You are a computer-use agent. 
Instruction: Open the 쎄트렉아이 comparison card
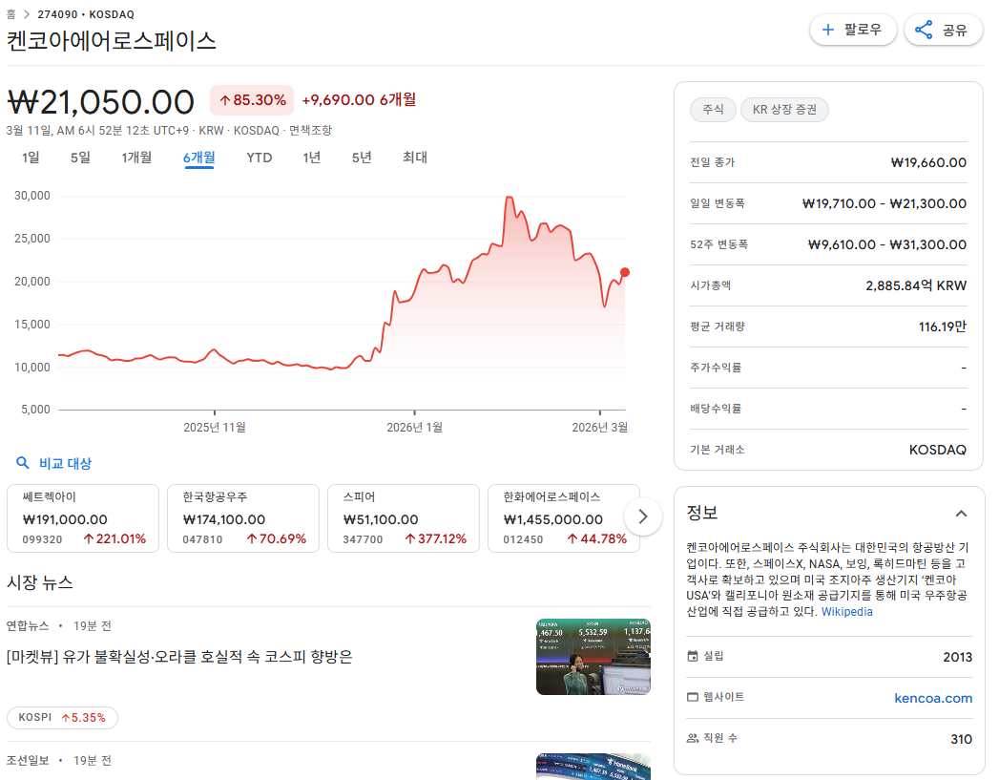coord(83,518)
